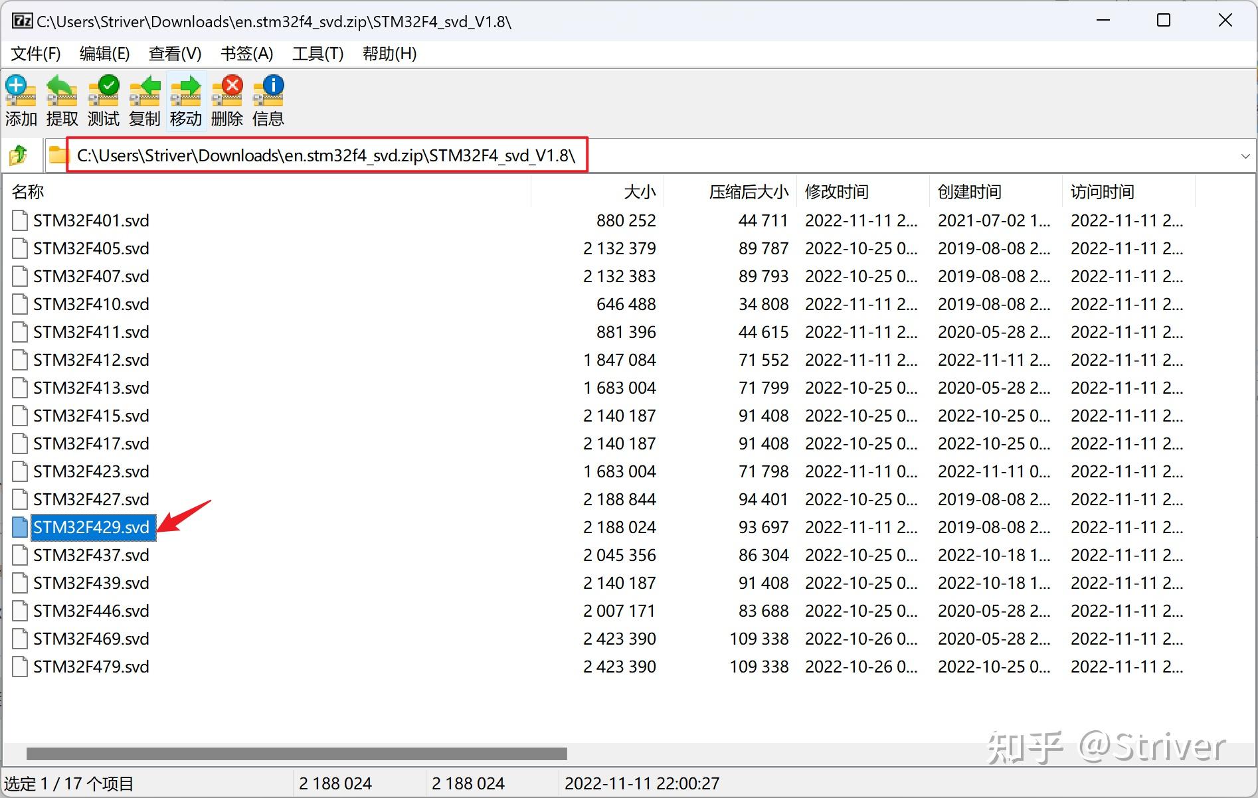Select file STM32F427.svd
This screenshot has height=798, width=1258.
92,499
